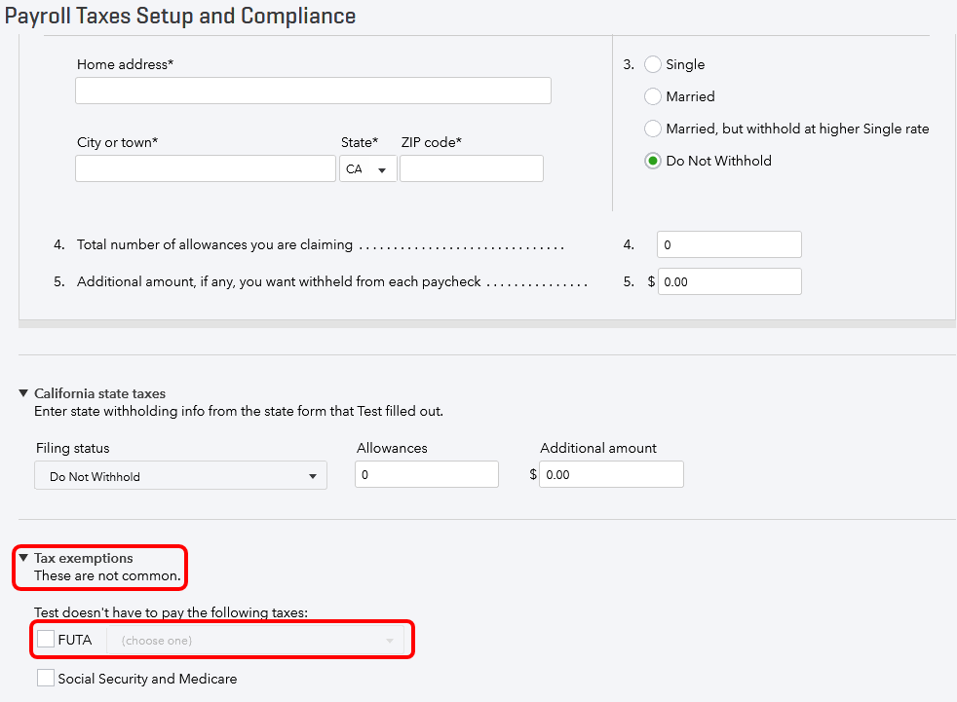Image resolution: width=957 pixels, height=702 pixels.
Task: Click the additional withholding amount field on line 5
Action: (x=729, y=281)
